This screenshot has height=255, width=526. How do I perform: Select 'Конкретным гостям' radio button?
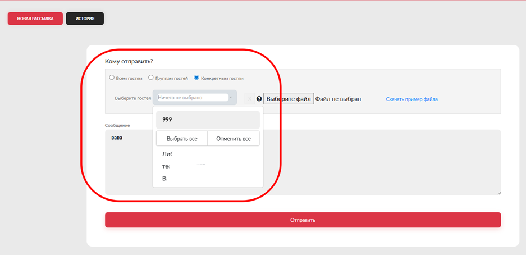pyautogui.click(x=196, y=78)
